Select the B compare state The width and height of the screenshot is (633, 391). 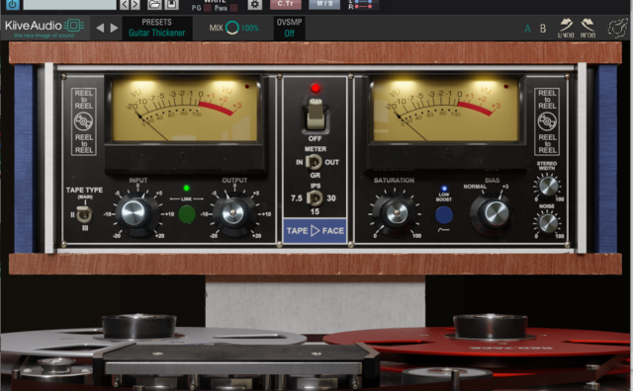click(543, 29)
